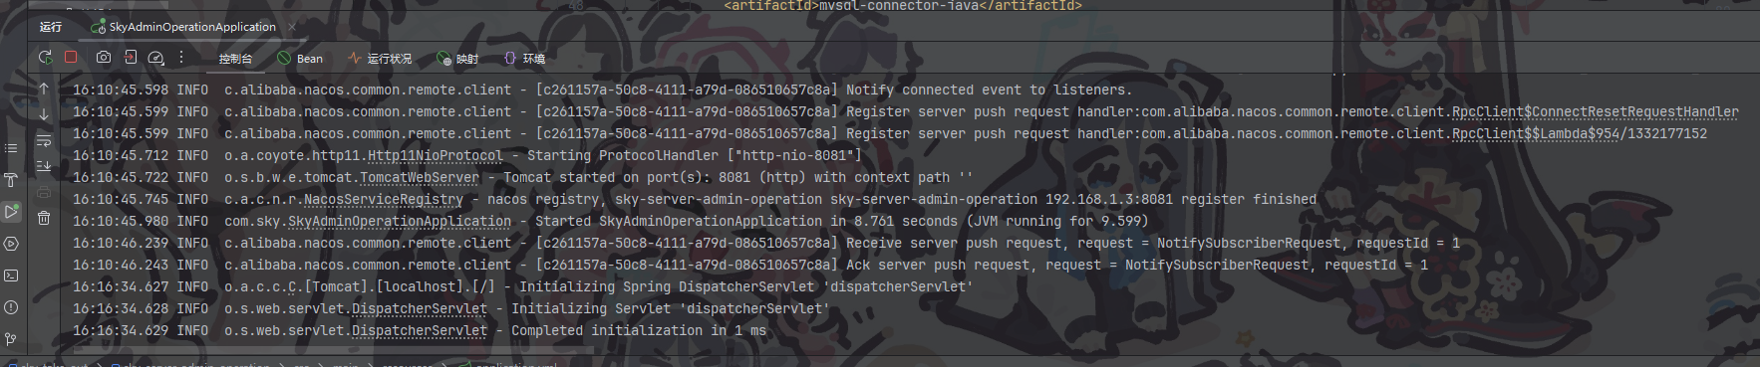
Task: Close the SkyAdminOperationApplication run tab
Action: pos(292,27)
